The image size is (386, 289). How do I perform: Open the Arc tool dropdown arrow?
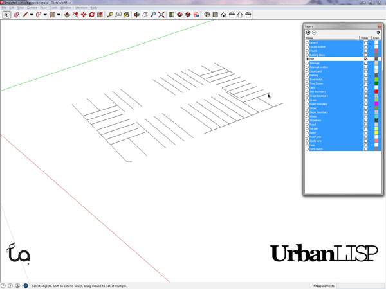(45, 14)
